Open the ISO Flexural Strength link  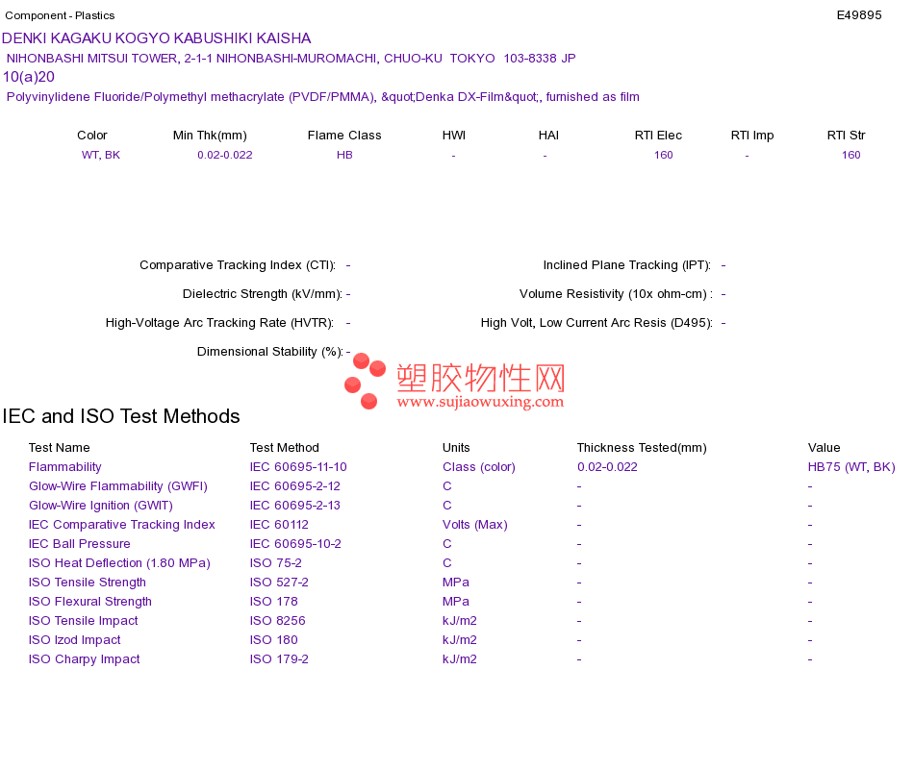90,602
